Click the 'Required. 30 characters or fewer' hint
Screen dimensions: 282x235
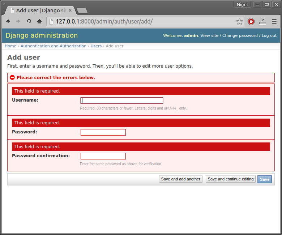click(133, 108)
